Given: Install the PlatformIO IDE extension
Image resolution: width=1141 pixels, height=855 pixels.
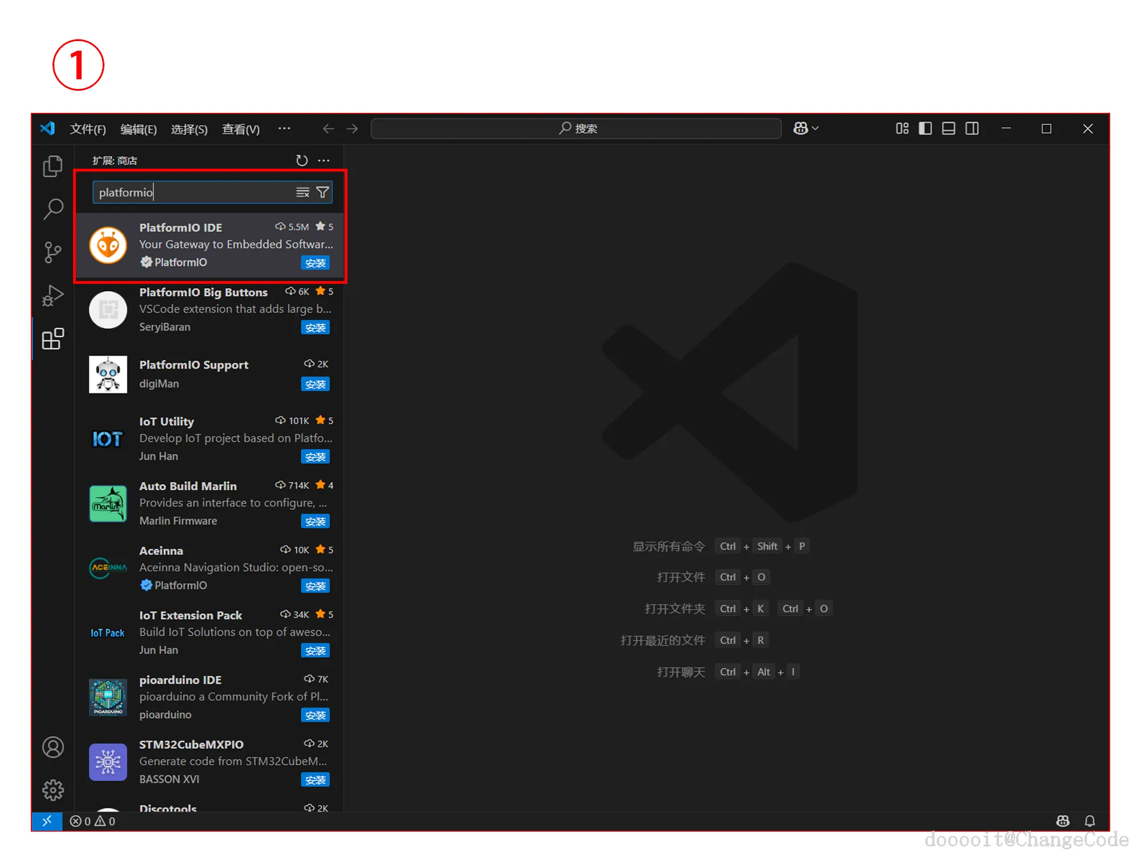Looking at the screenshot, I should click(x=315, y=263).
